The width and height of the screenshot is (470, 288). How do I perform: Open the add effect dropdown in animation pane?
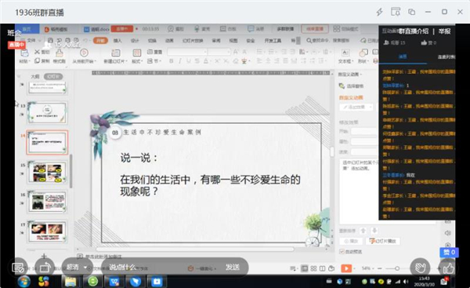point(356,107)
